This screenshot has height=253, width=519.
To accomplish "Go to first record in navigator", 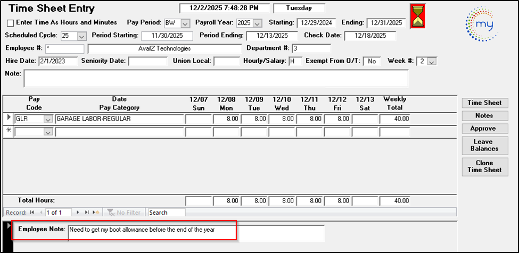I will (32, 213).
